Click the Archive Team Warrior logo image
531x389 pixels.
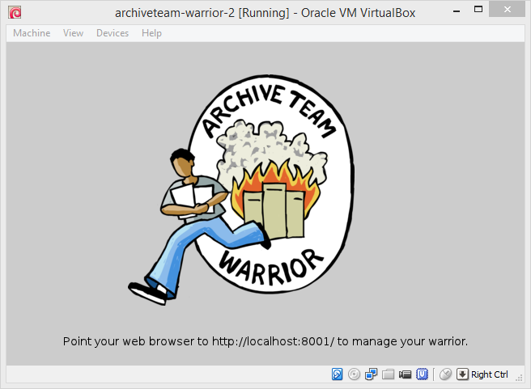241,190
